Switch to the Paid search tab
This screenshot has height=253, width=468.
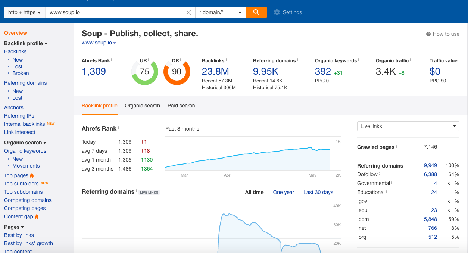coord(181,106)
